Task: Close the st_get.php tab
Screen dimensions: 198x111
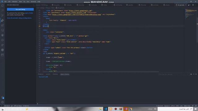Action: point(186,5)
